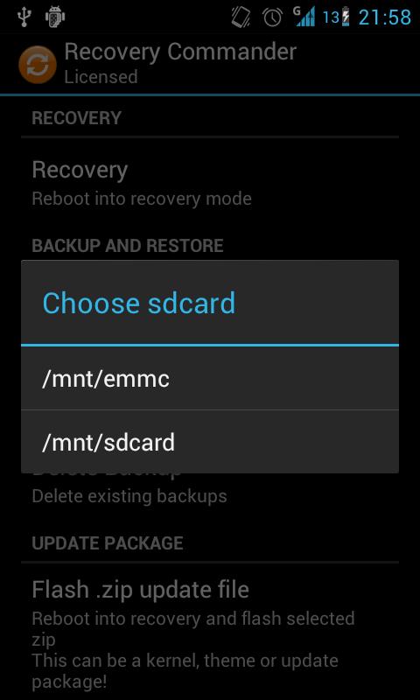Tap the Android debugging notification icon
Image resolution: width=420 pixels, height=700 pixels.
point(55,17)
